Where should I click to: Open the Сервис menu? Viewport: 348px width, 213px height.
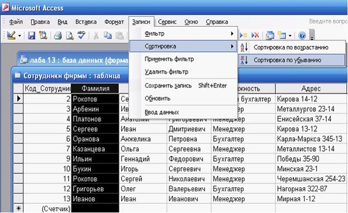point(167,22)
